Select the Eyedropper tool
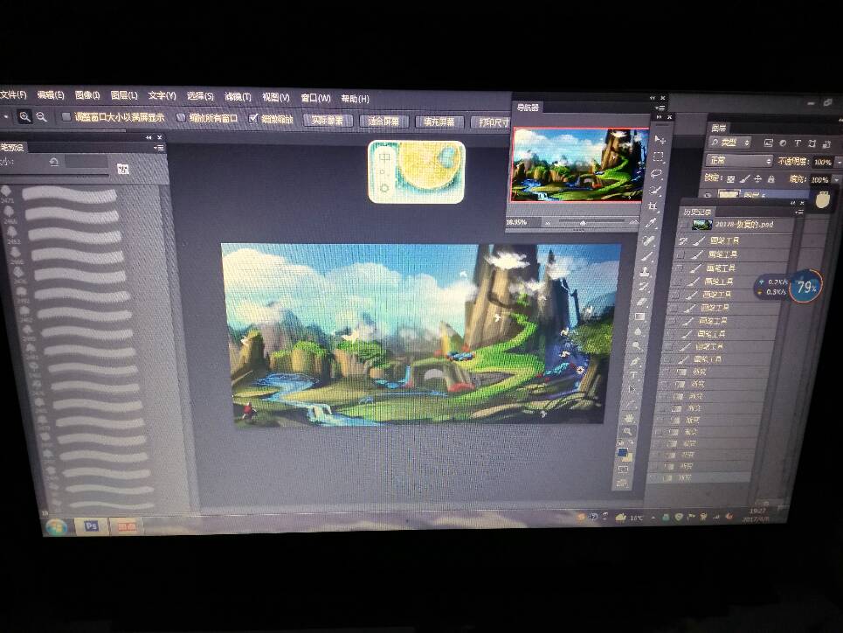The image size is (843, 633). pos(652,223)
